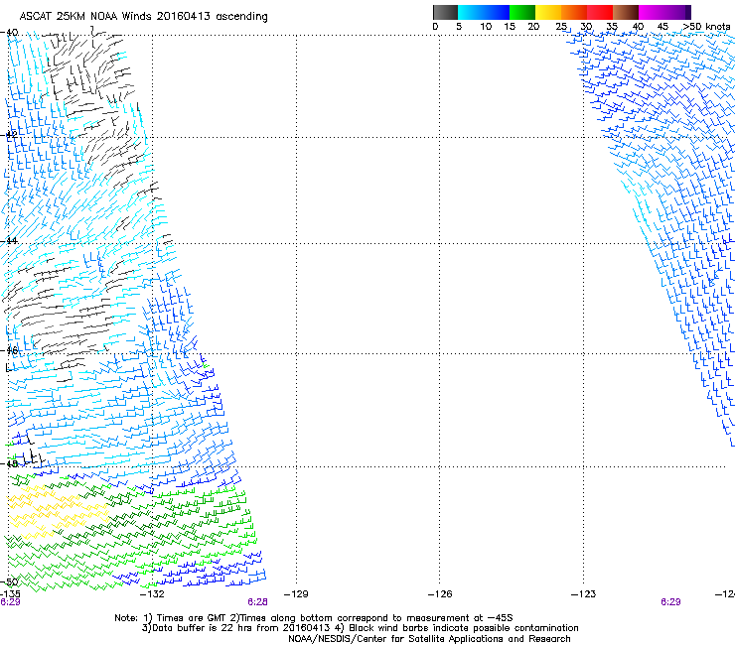
Task: Click the purple '6:29' time below -123
Action: 670,602
